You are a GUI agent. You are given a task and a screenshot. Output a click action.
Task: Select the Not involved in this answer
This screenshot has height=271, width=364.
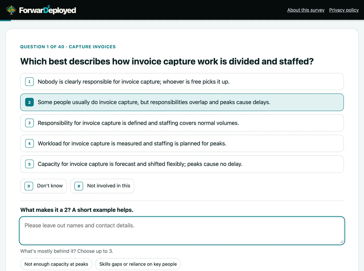102,186
